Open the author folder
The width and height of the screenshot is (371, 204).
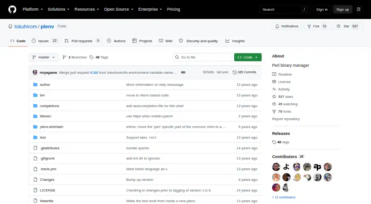click(45, 84)
